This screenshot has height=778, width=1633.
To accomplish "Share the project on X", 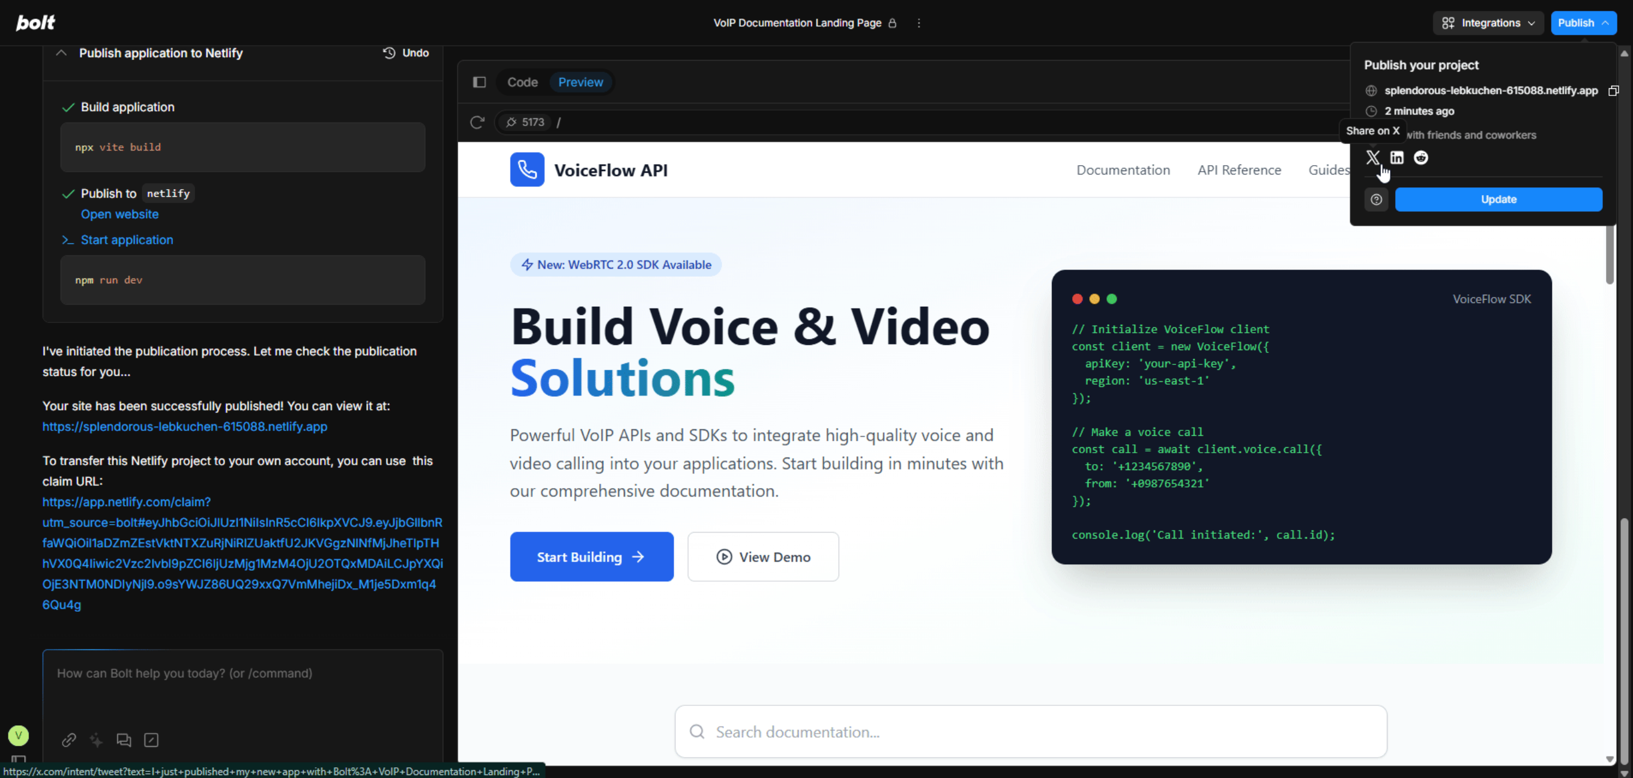I will pyautogui.click(x=1372, y=157).
